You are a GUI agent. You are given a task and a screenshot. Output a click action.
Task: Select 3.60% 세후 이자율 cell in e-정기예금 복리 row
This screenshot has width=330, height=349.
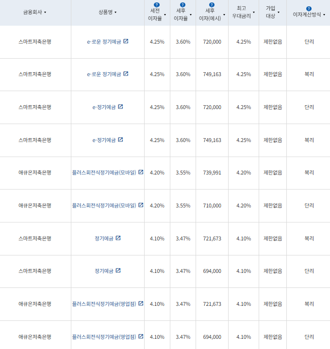(183, 140)
